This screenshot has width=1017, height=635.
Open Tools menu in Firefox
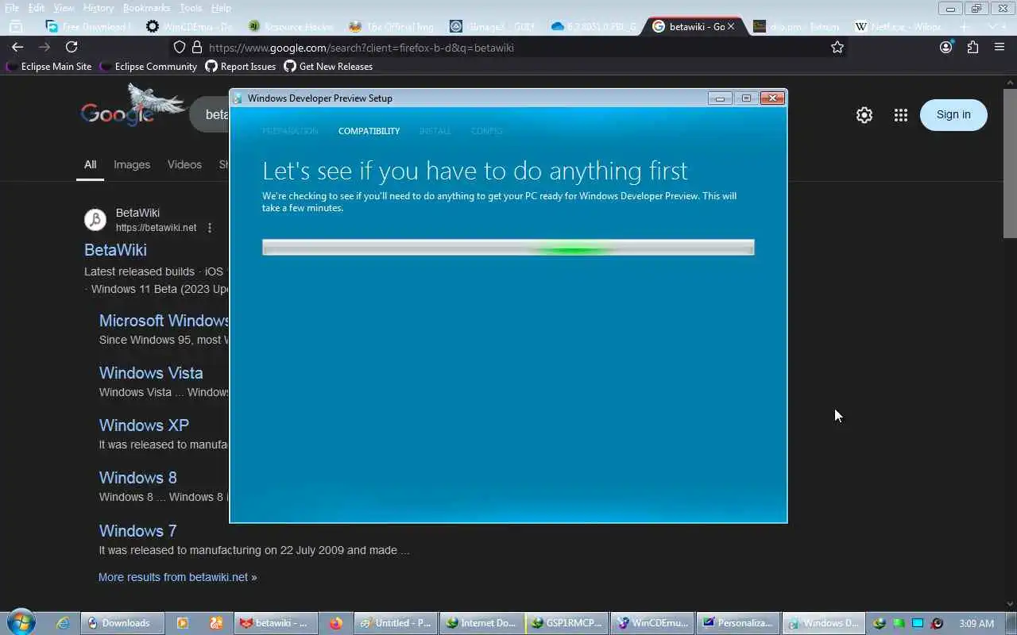pos(191,8)
